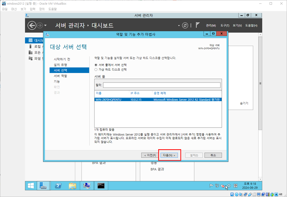This screenshot has height=197, width=287.
Task: Click the Action Center flag in guest tray
Action: (211, 186)
